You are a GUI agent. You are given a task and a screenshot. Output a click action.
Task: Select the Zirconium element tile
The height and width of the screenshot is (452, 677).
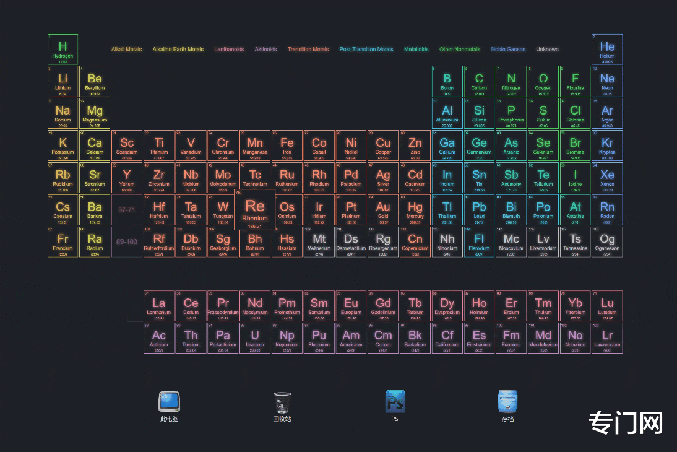pyautogui.click(x=159, y=178)
